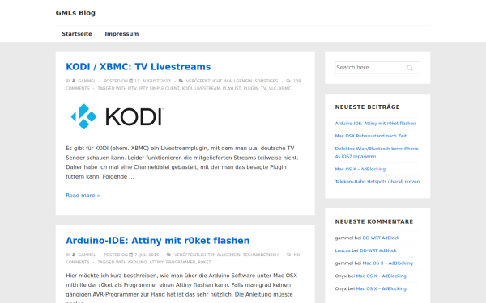Screen dimensions: 486x303
Task: Click author GAMMEL in the Arduino post
Action: point(87,255)
